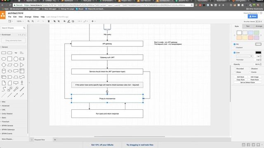Viewport: 264px width, 148px height.
Task: Enable the Comic checkbox
Action: click(x=250, y=72)
